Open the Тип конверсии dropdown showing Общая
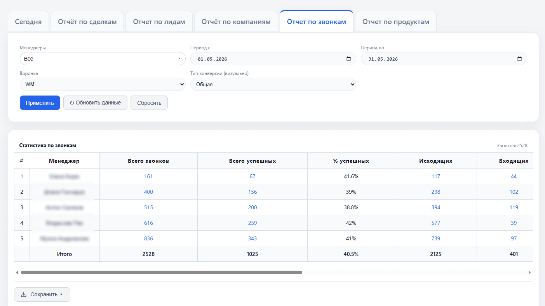The width and height of the screenshot is (545, 306). (x=273, y=84)
